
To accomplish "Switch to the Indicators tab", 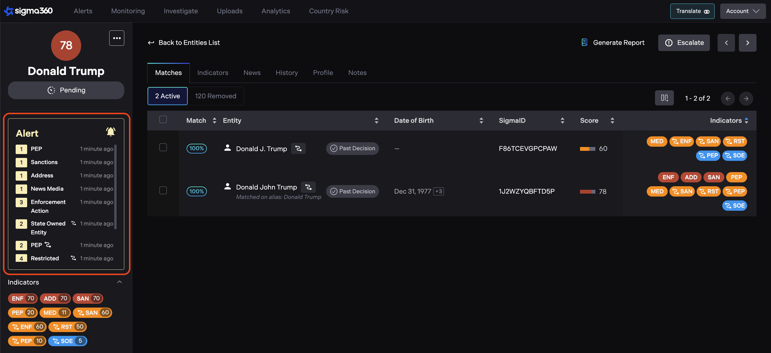I will coord(213,73).
